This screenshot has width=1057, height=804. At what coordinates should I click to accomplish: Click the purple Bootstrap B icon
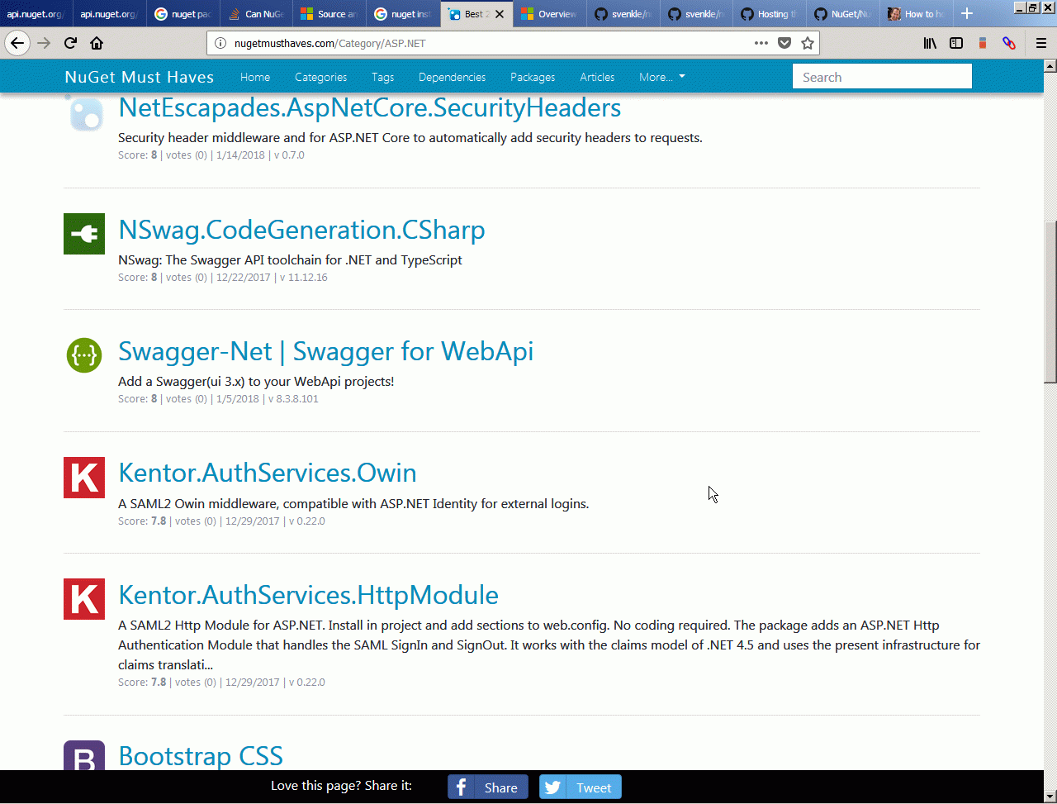[84, 756]
